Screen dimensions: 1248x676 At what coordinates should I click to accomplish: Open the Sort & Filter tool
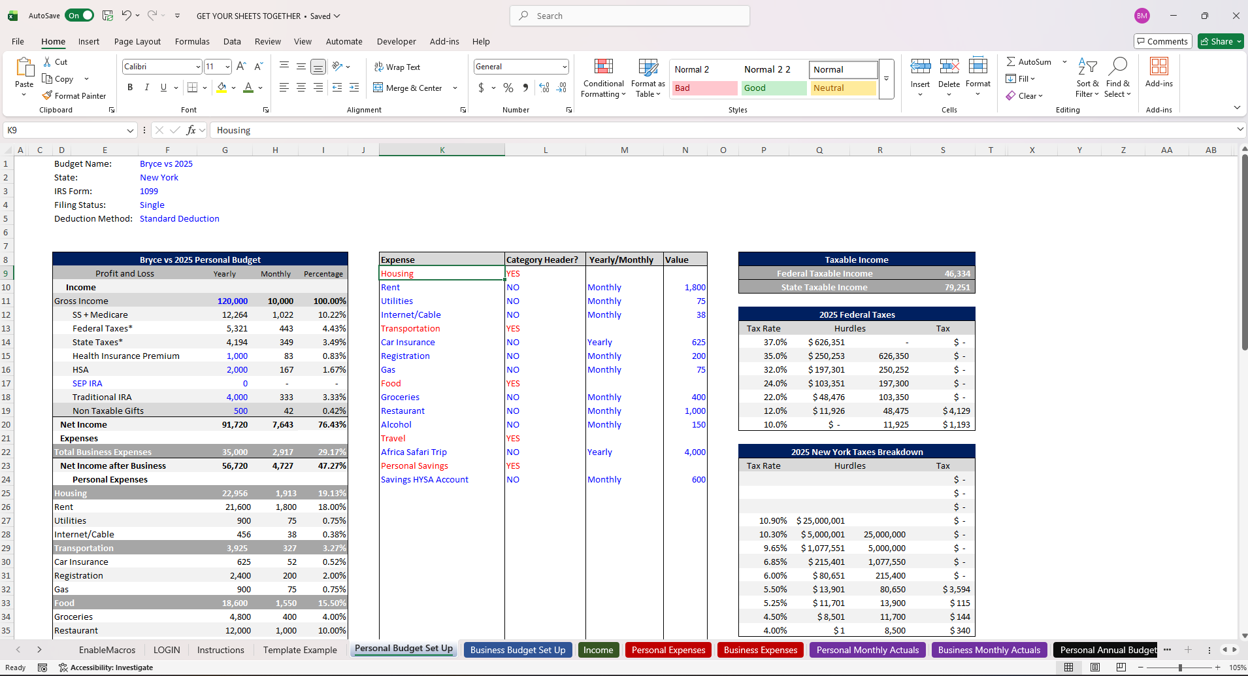click(1087, 78)
